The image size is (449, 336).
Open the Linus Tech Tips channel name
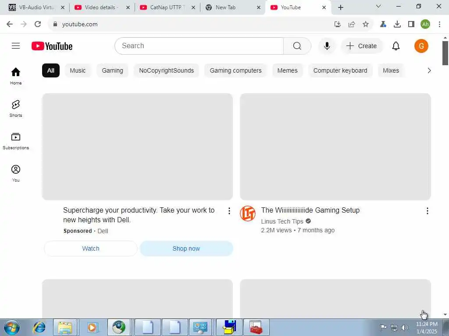pyautogui.click(x=282, y=221)
